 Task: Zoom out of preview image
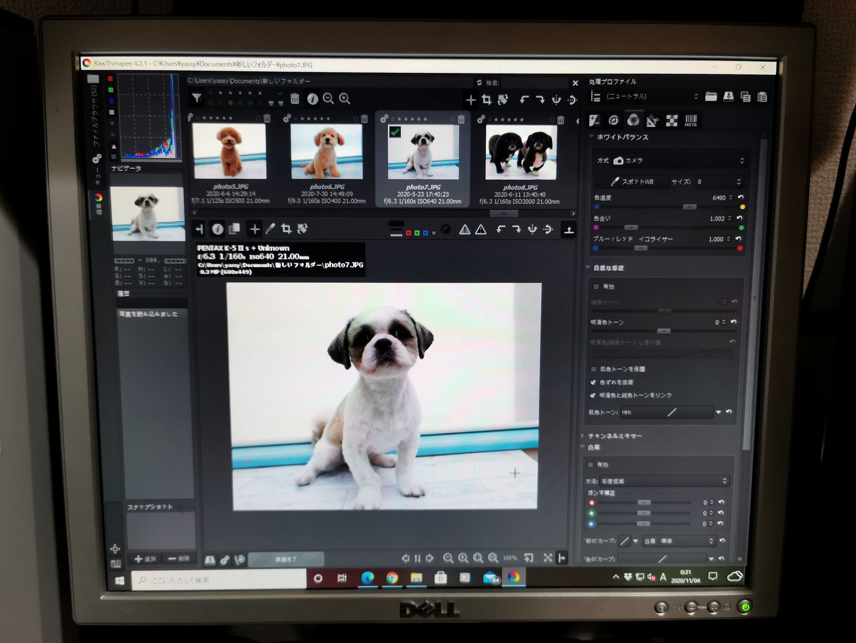click(448, 558)
